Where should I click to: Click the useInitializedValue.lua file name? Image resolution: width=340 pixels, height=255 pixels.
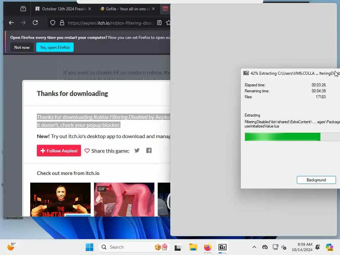coord(262,126)
